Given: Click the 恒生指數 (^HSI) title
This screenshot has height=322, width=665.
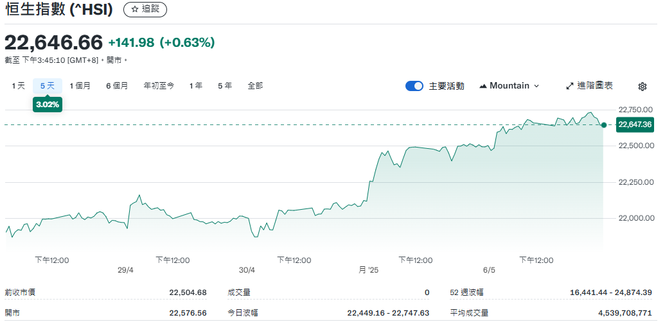Looking at the screenshot, I should [x=59, y=10].
